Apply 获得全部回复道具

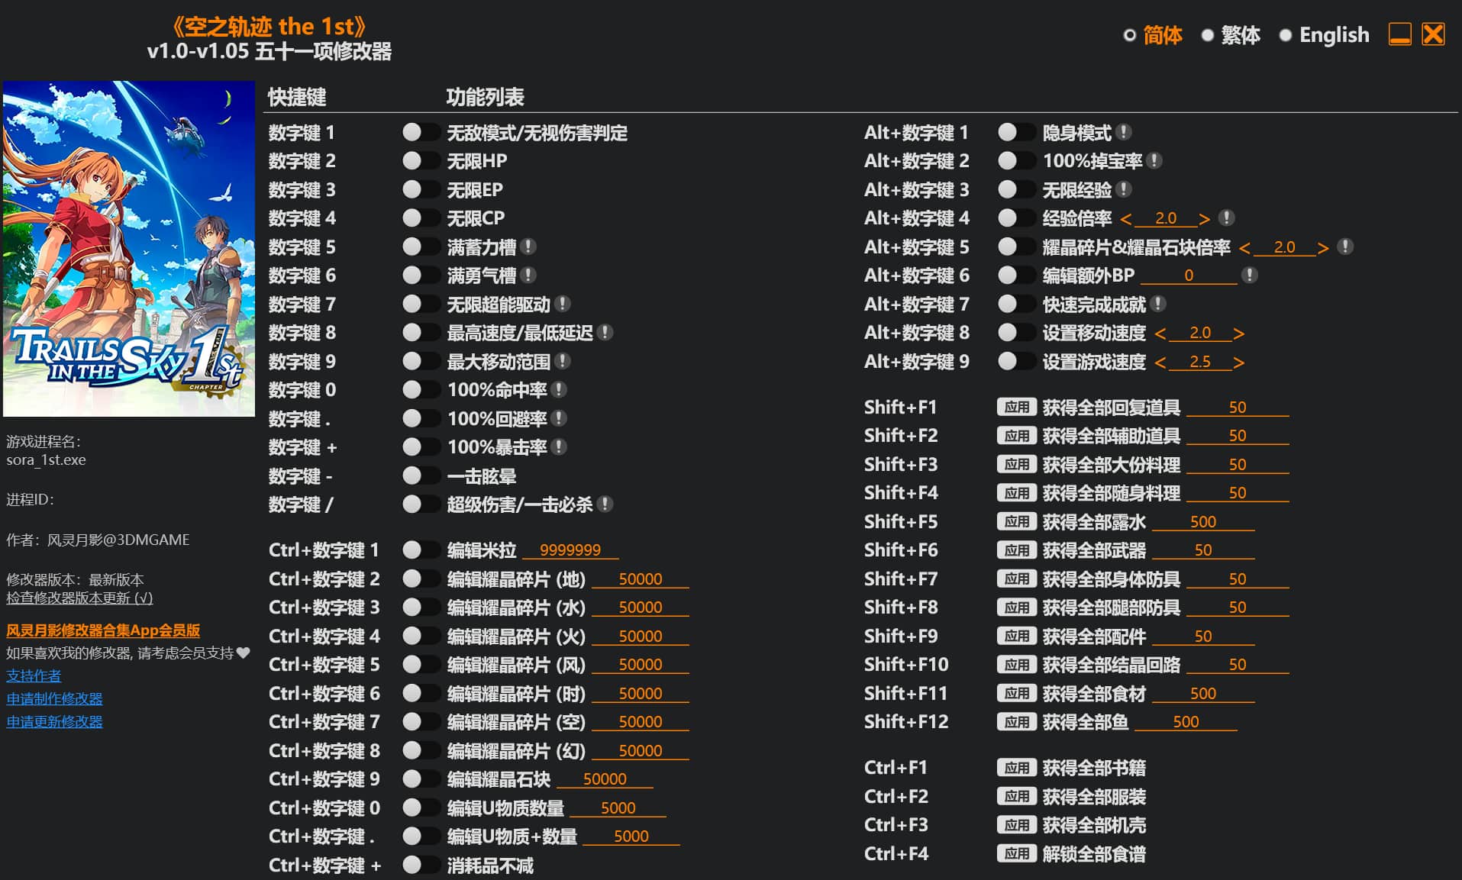pyautogui.click(x=1016, y=407)
